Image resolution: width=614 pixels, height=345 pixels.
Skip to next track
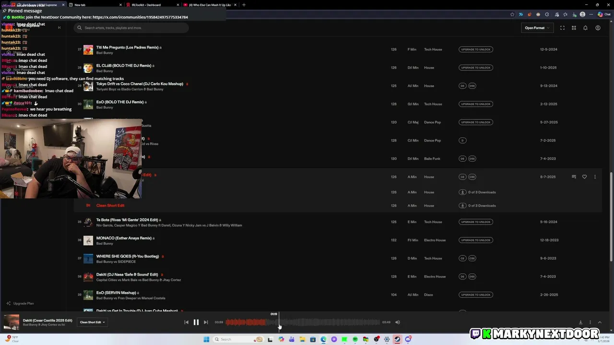(x=206, y=322)
